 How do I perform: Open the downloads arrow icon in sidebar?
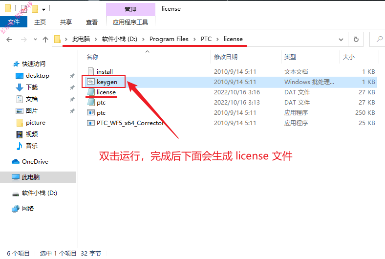20,87
